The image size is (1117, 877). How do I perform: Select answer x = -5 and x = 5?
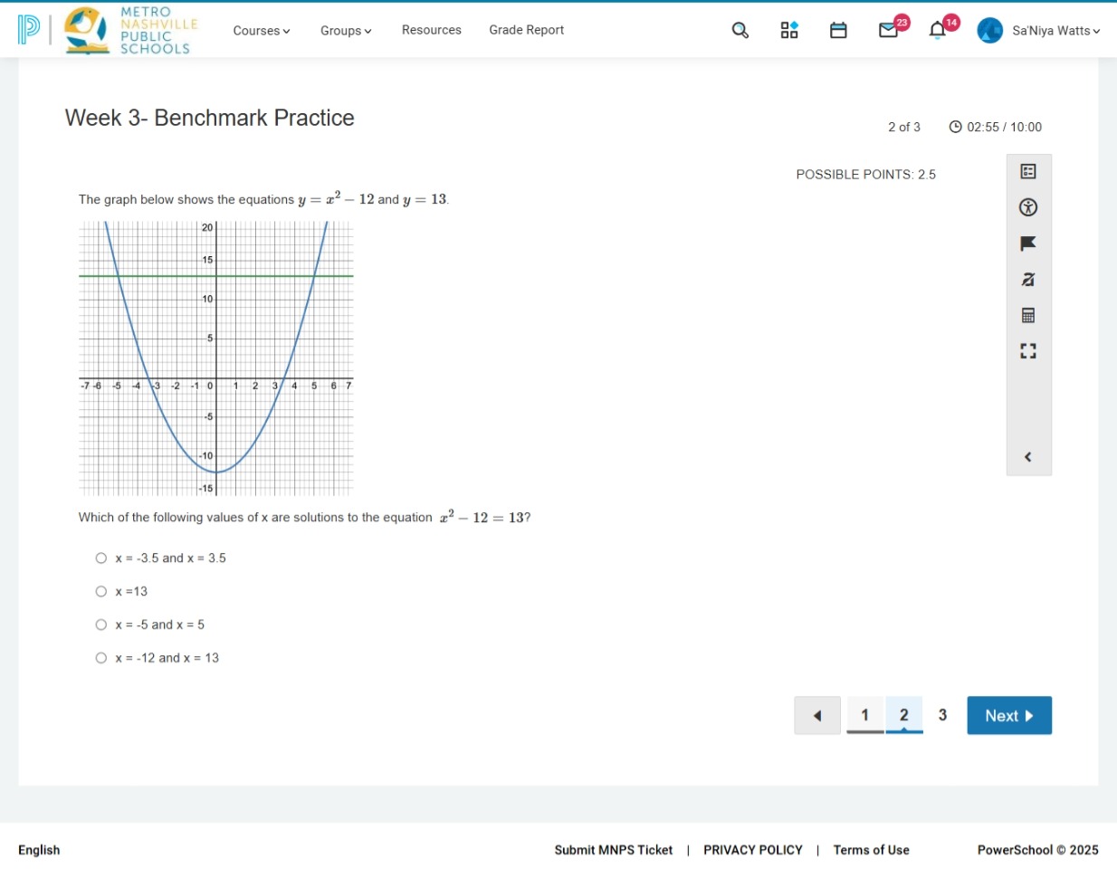coord(101,625)
